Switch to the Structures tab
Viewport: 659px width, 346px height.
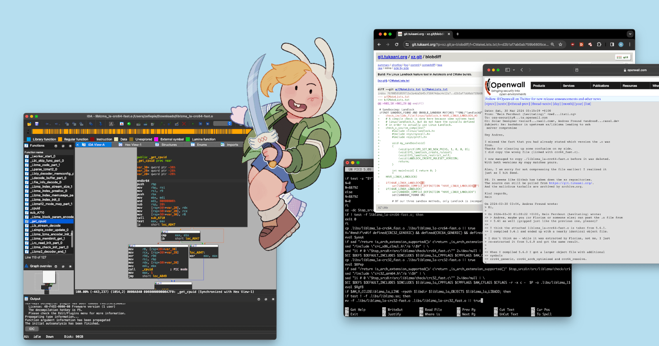pos(166,145)
